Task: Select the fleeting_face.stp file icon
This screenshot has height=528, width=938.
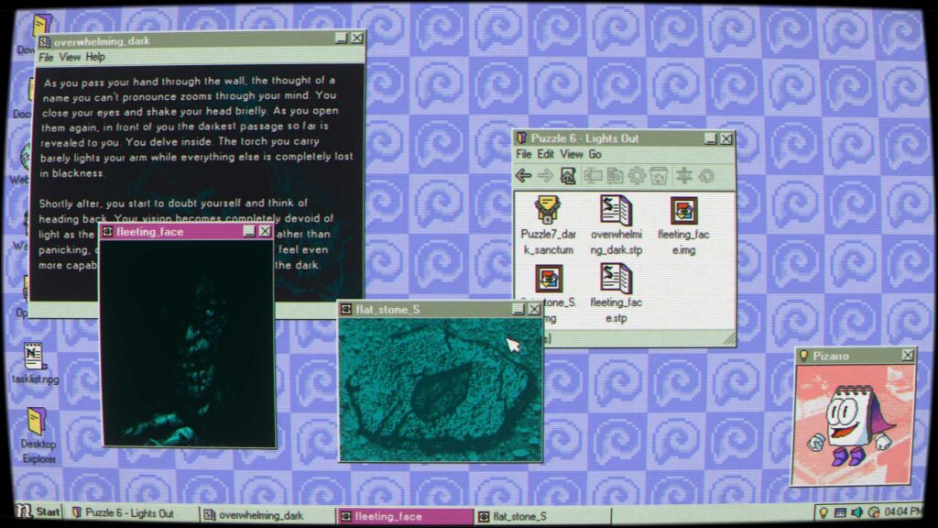Action: pyautogui.click(x=616, y=279)
